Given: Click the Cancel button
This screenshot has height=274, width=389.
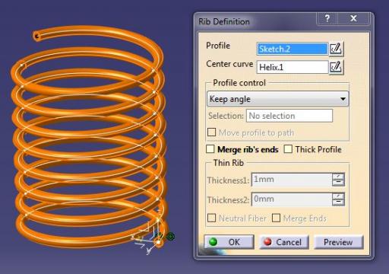Looking at the screenshot, I should tap(284, 242).
